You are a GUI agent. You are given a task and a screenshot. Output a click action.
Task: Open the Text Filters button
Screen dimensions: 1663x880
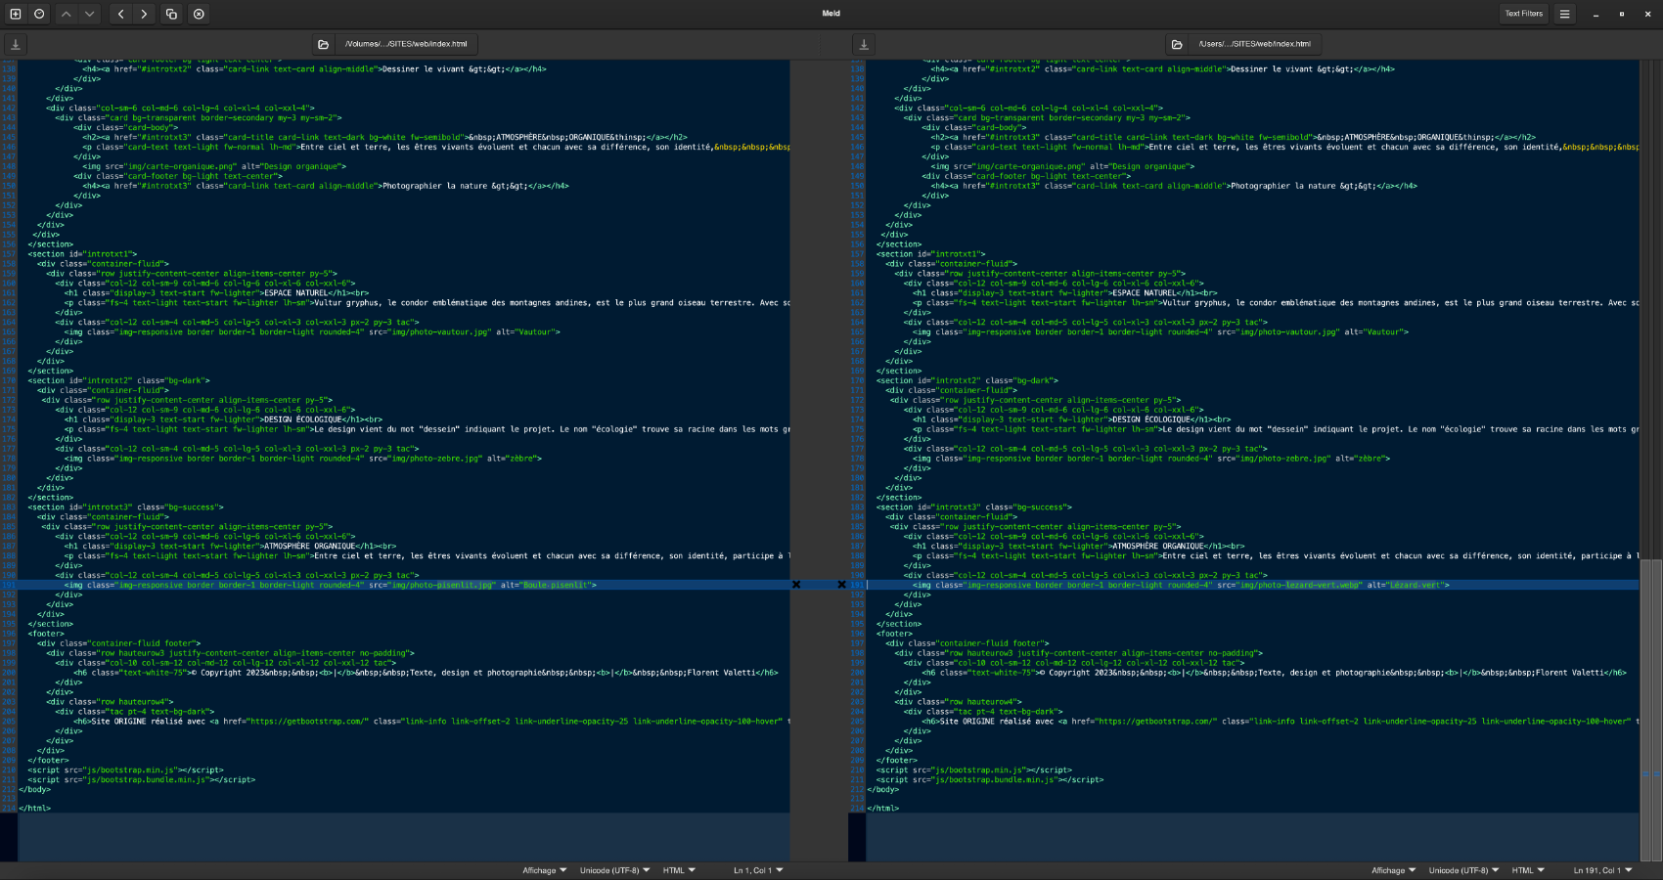1524,14
